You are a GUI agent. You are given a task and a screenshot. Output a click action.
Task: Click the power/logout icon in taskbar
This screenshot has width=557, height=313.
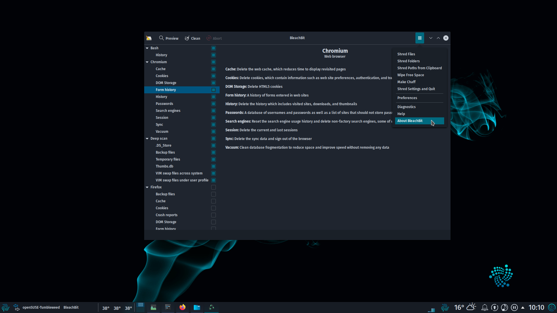tap(551, 307)
